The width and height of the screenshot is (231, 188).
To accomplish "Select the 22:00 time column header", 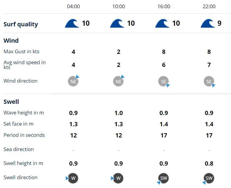I will (x=209, y=6).
